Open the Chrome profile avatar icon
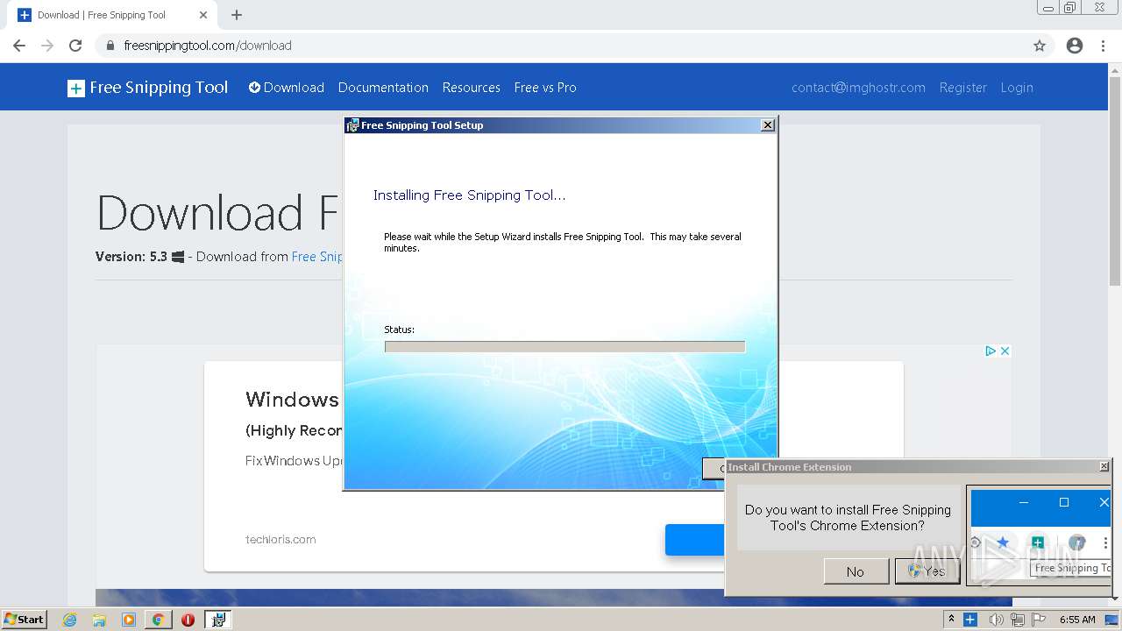1122x631 pixels. pyautogui.click(x=1075, y=46)
